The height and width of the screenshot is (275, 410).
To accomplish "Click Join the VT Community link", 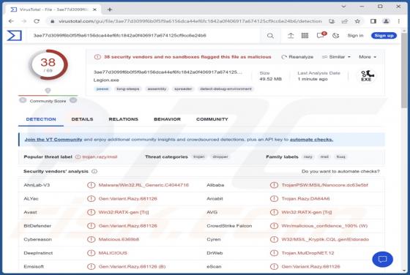I will (x=53, y=140).
